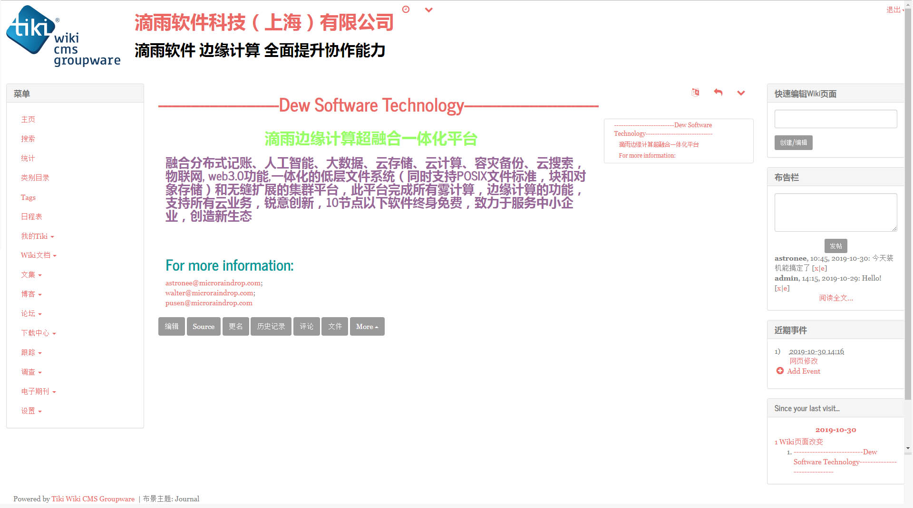Open the page actions chevron dropdown
Screen dimensions: 913x508
click(x=741, y=93)
